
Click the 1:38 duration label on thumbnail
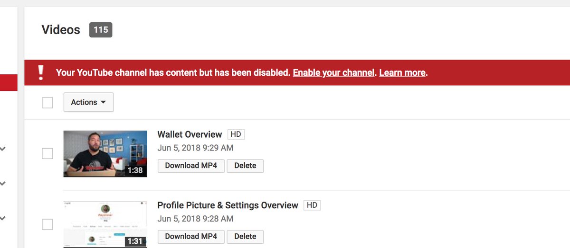coord(135,170)
